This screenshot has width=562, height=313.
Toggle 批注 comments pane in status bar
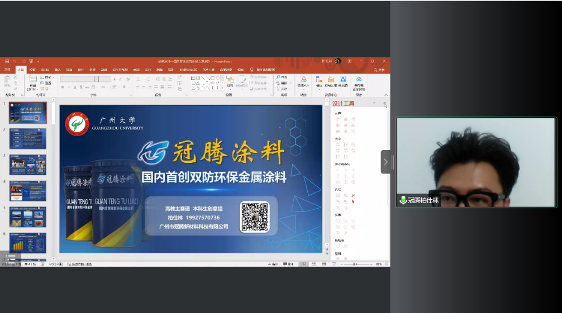tap(288, 264)
